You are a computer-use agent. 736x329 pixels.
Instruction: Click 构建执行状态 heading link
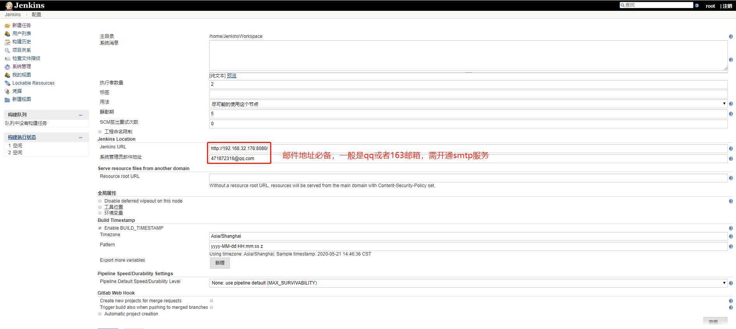click(22, 137)
